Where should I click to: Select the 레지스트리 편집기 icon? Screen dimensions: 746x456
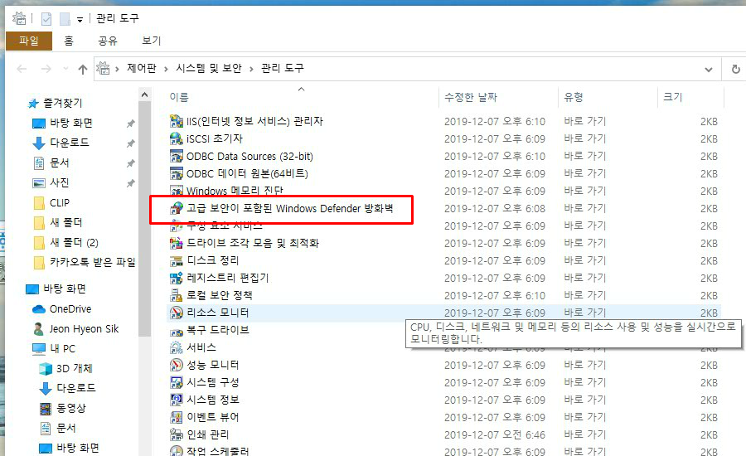click(x=177, y=278)
